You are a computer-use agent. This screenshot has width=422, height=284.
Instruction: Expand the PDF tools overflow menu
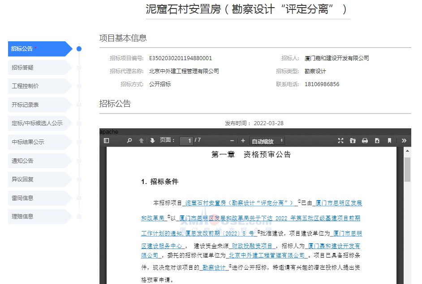tap(404, 141)
